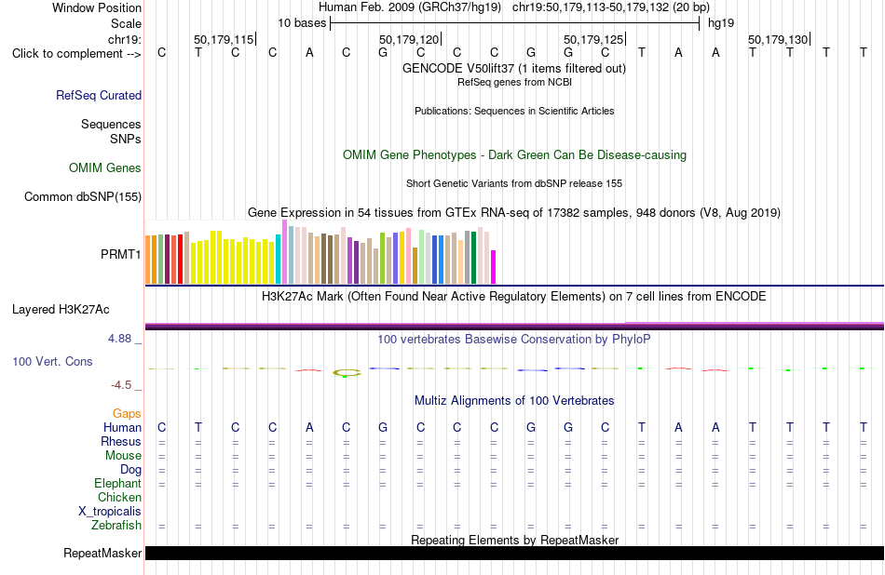Image resolution: width=885 pixels, height=575 pixels.
Task: Click '100 vertebrates Basewise Conservation by PhyloP' title
Action: 513,339
